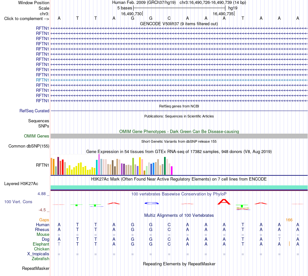Click the 16,490,735 coordinate marker
The height and width of the screenshot is (276, 308).
[x=223, y=14]
